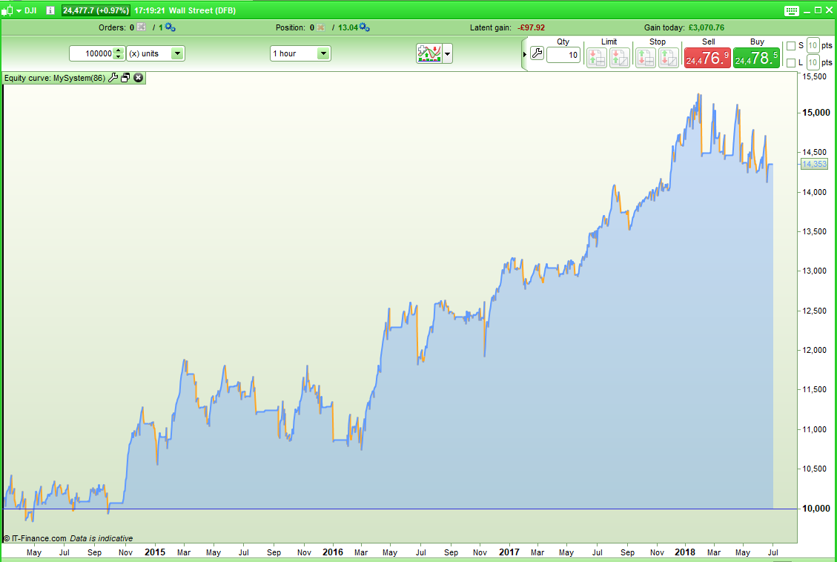Detach the Equity curve panel window icon

125,78
